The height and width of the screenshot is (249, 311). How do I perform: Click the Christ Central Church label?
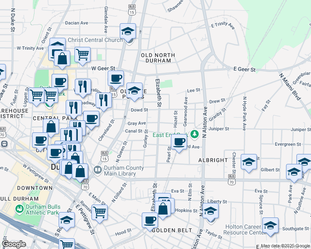point(95,40)
